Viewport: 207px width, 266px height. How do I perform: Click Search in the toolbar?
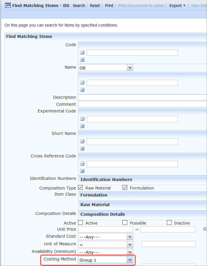(x=79, y=6)
